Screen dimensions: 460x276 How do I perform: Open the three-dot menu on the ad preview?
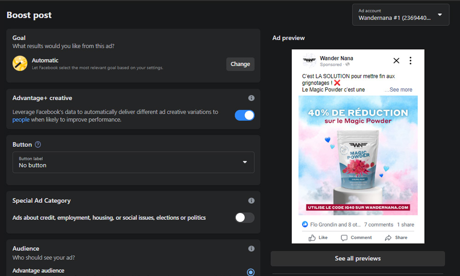(410, 60)
